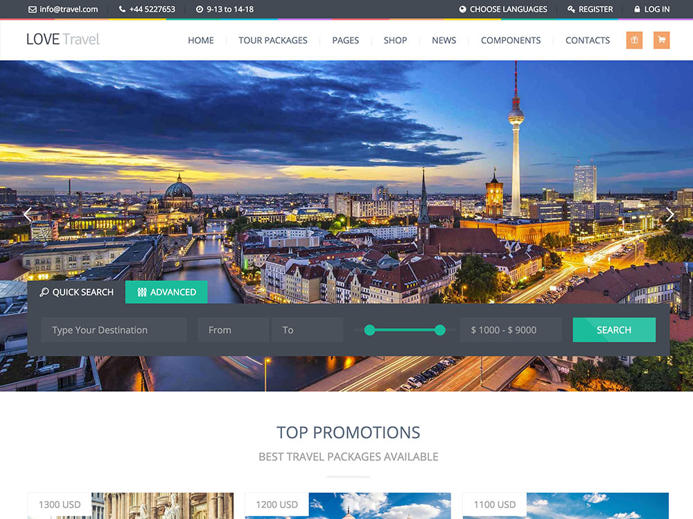Switch to the Advanced search tab
This screenshot has width=693, height=519.
coord(166,292)
